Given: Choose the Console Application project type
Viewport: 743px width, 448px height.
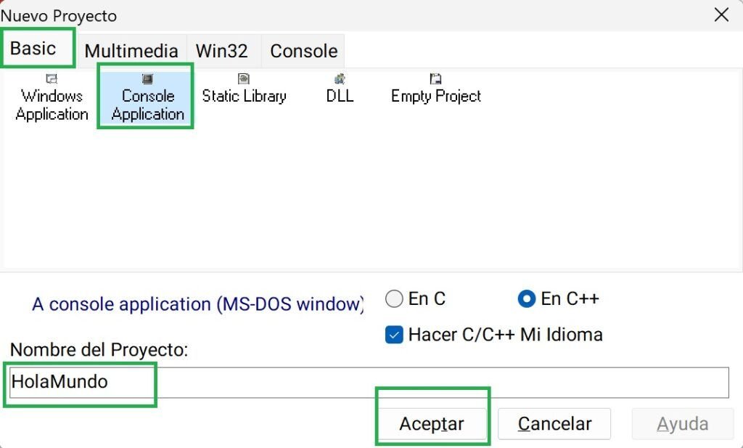Looking at the screenshot, I should tap(147, 97).
